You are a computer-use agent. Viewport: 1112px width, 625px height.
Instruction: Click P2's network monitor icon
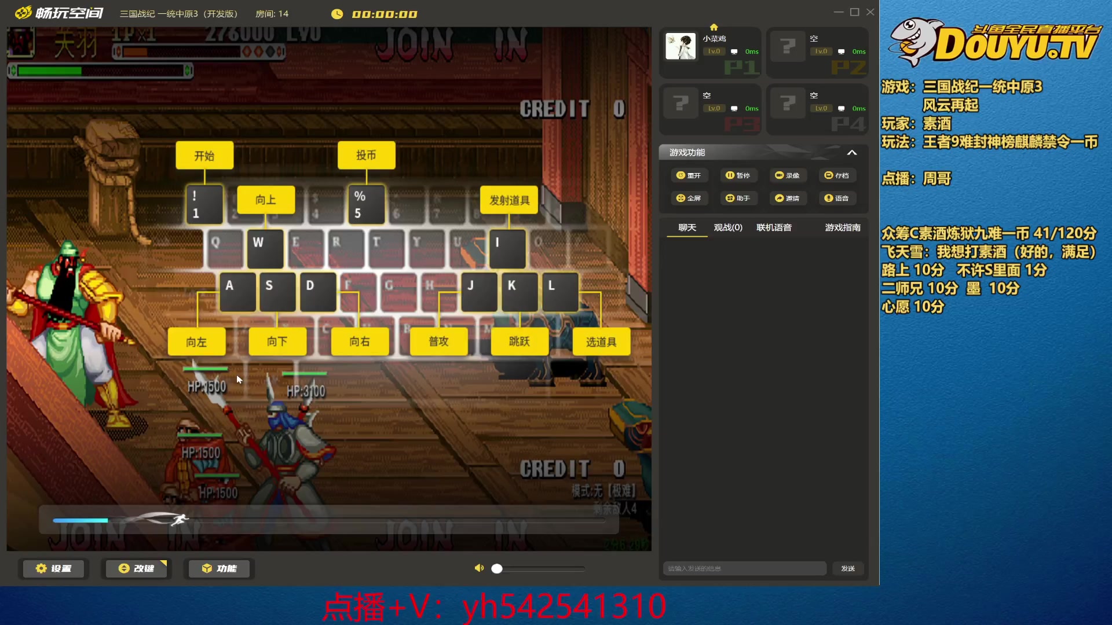pos(841,52)
